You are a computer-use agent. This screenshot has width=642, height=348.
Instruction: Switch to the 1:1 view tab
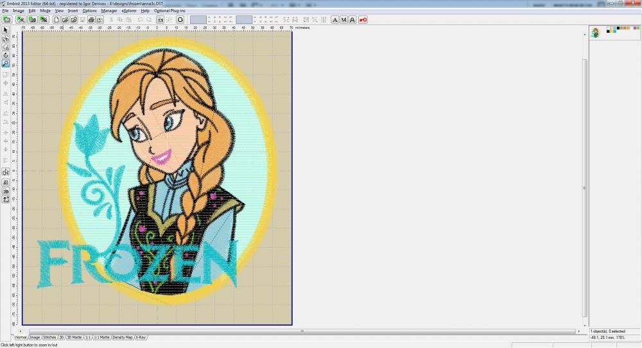click(88, 337)
